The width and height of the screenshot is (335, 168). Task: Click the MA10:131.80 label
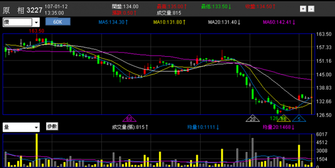coord(170,22)
